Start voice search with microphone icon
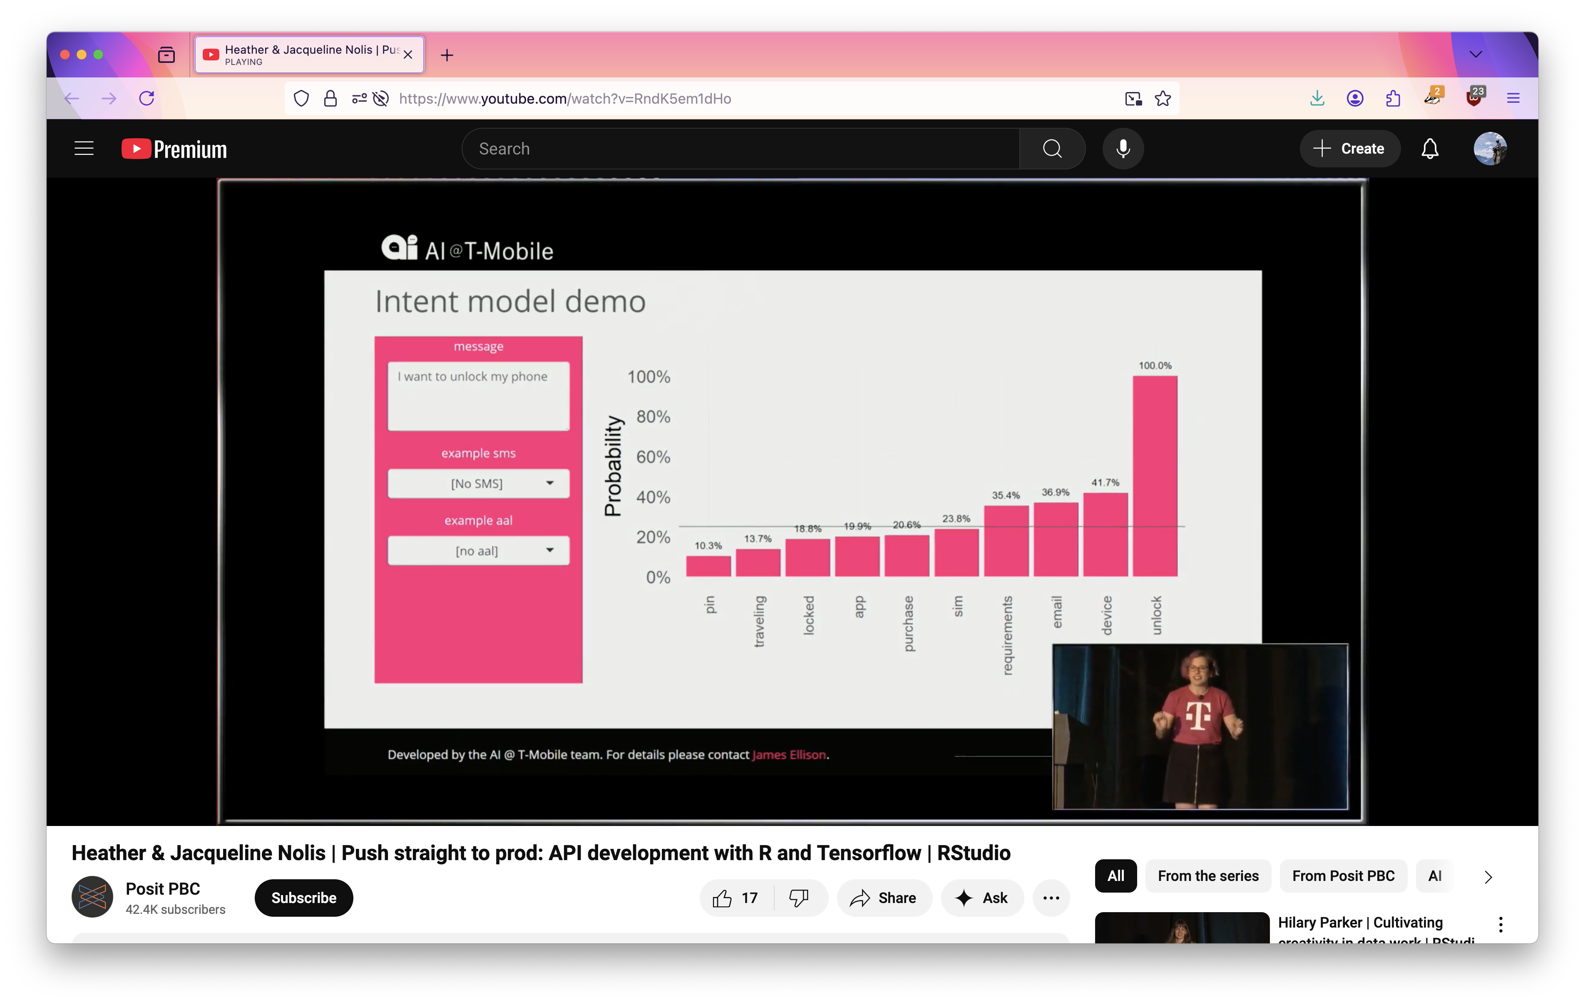Viewport: 1585px width, 1005px height. click(1123, 149)
